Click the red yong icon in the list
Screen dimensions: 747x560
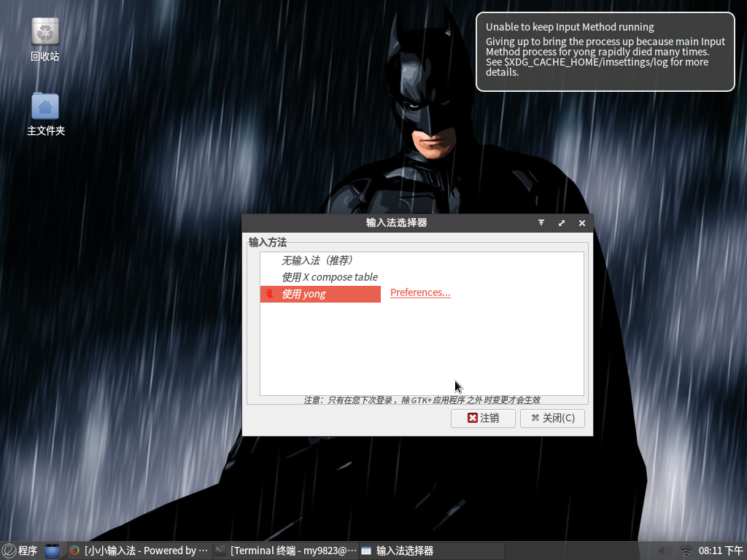[x=270, y=294]
